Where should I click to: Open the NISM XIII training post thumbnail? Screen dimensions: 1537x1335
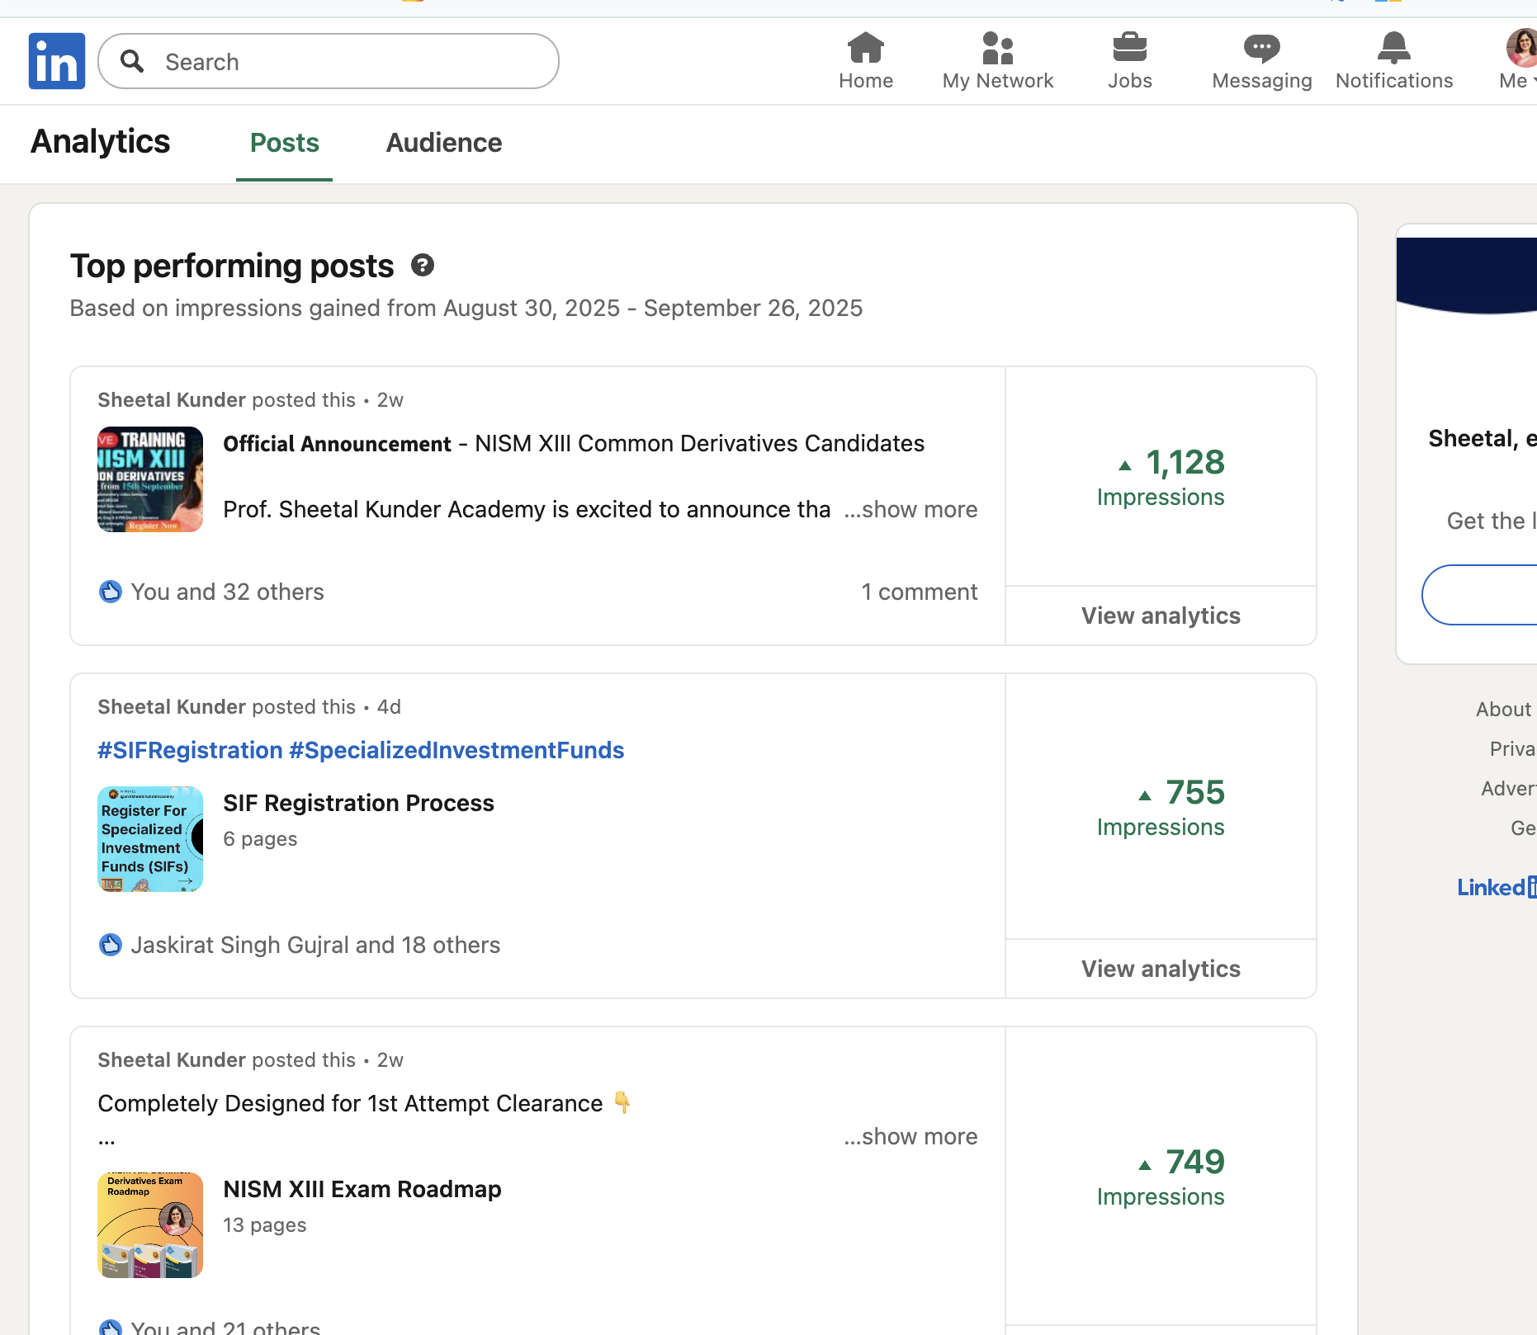point(150,479)
